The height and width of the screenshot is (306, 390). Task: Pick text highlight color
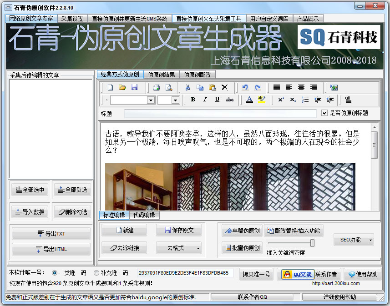[x=261, y=100]
